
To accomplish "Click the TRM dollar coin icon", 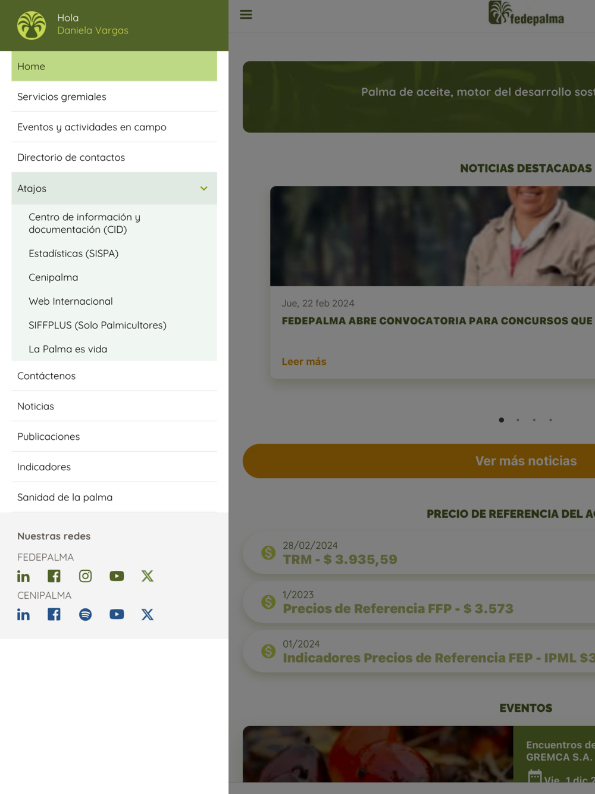I will click(268, 553).
